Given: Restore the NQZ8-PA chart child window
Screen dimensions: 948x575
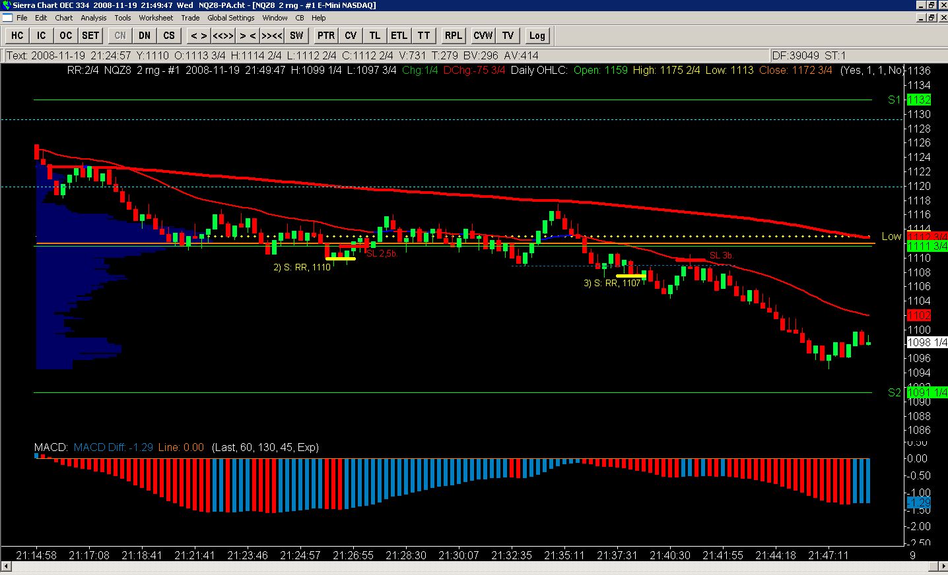Looking at the screenshot, I should pos(931,18).
